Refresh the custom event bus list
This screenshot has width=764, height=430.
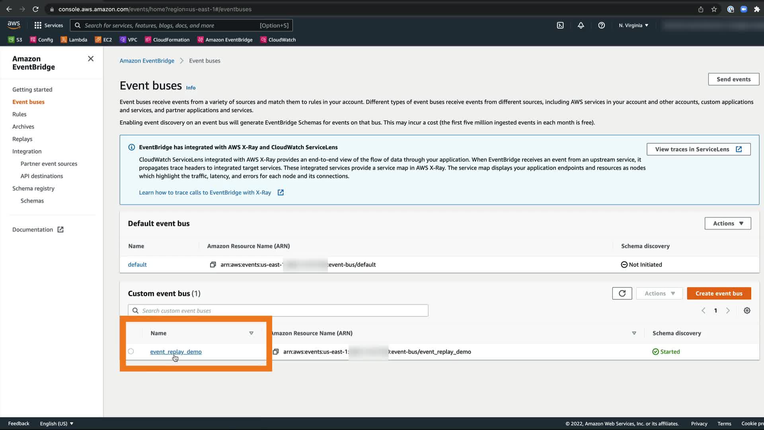[x=622, y=293]
